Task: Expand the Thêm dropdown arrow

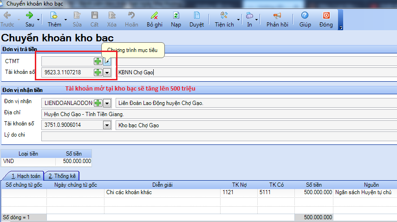Action: click(65, 20)
